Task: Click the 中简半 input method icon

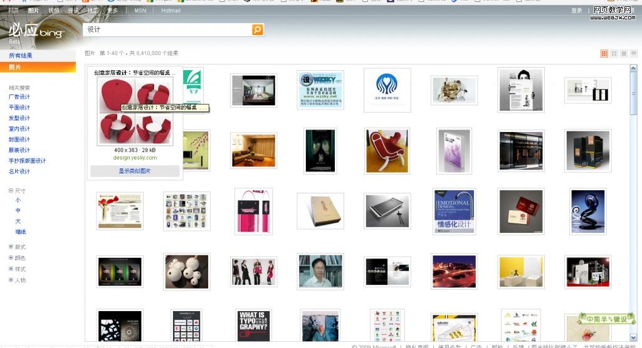Action: coord(602,319)
